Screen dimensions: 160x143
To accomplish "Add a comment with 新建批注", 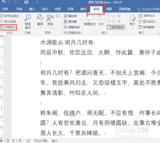I will click(x=90, y=20).
